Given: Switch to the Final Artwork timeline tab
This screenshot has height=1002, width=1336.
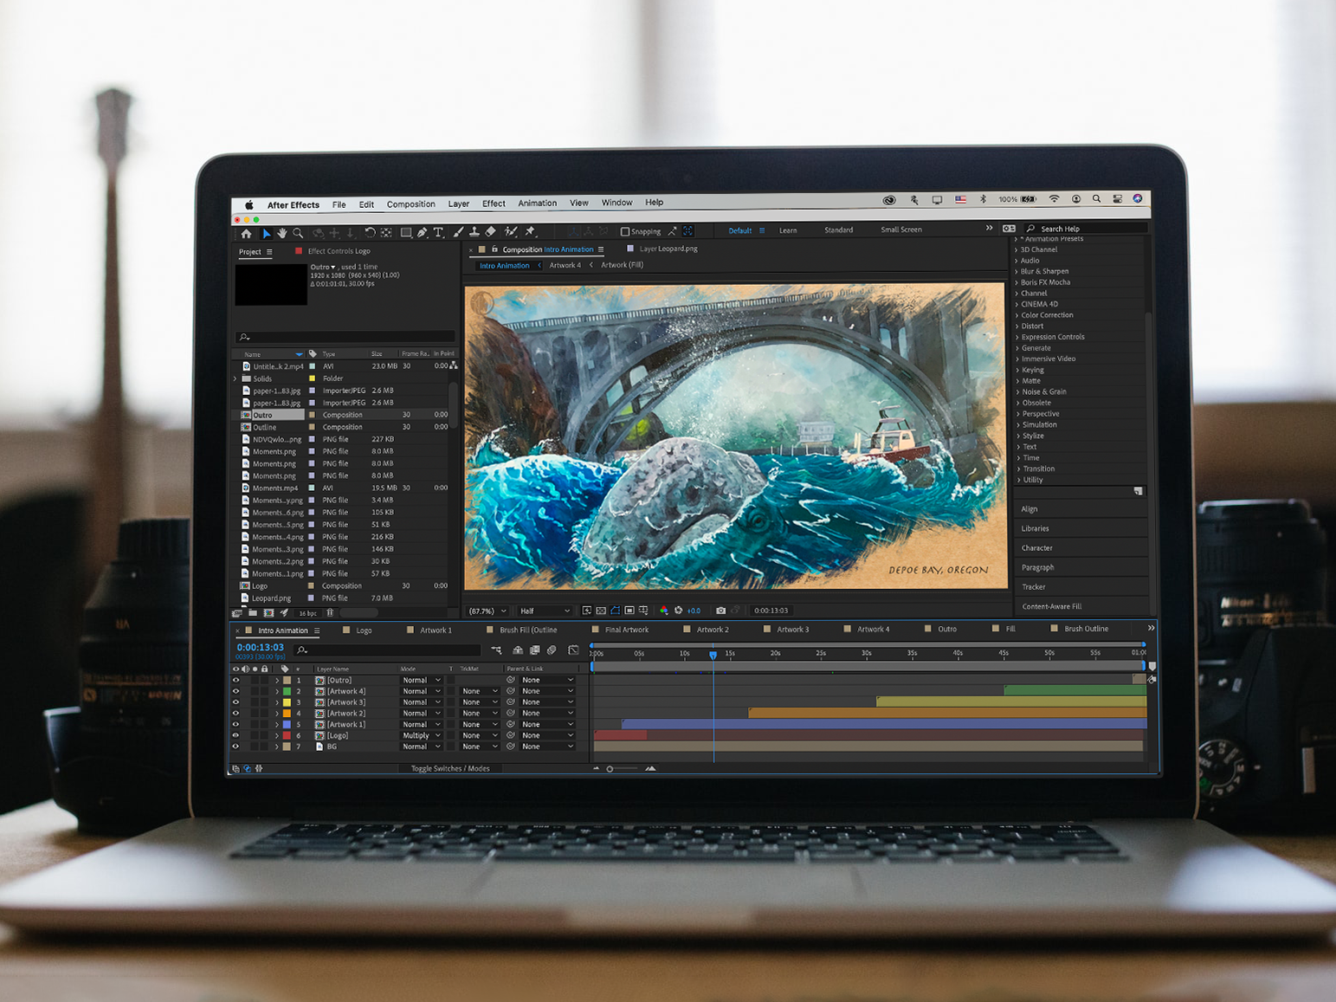Looking at the screenshot, I should coord(627,630).
